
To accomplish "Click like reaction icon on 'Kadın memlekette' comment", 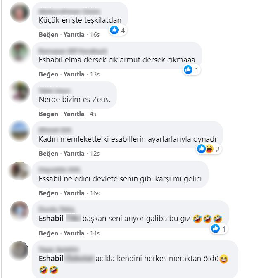I will [201, 149].
